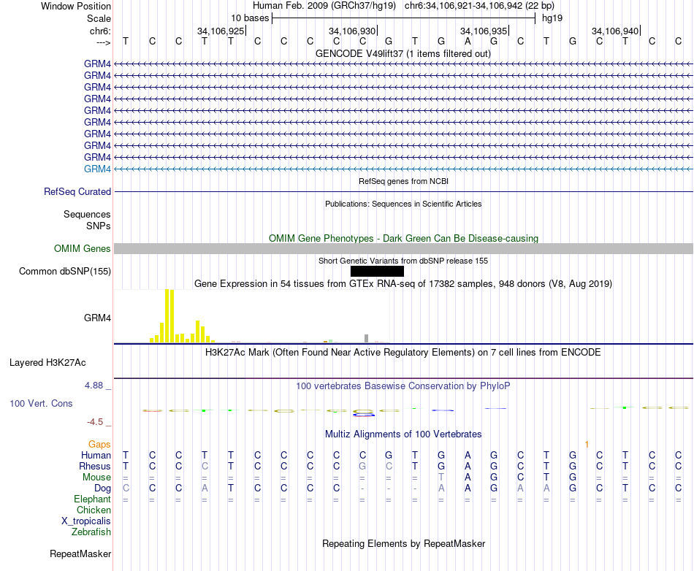694x571 pixels.
Task: Click the SNPs track label
Action: (x=99, y=226)
